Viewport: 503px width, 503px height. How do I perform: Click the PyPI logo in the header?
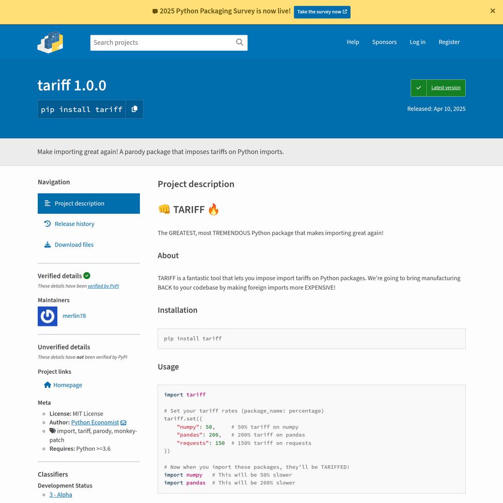[x=50, y=42]
